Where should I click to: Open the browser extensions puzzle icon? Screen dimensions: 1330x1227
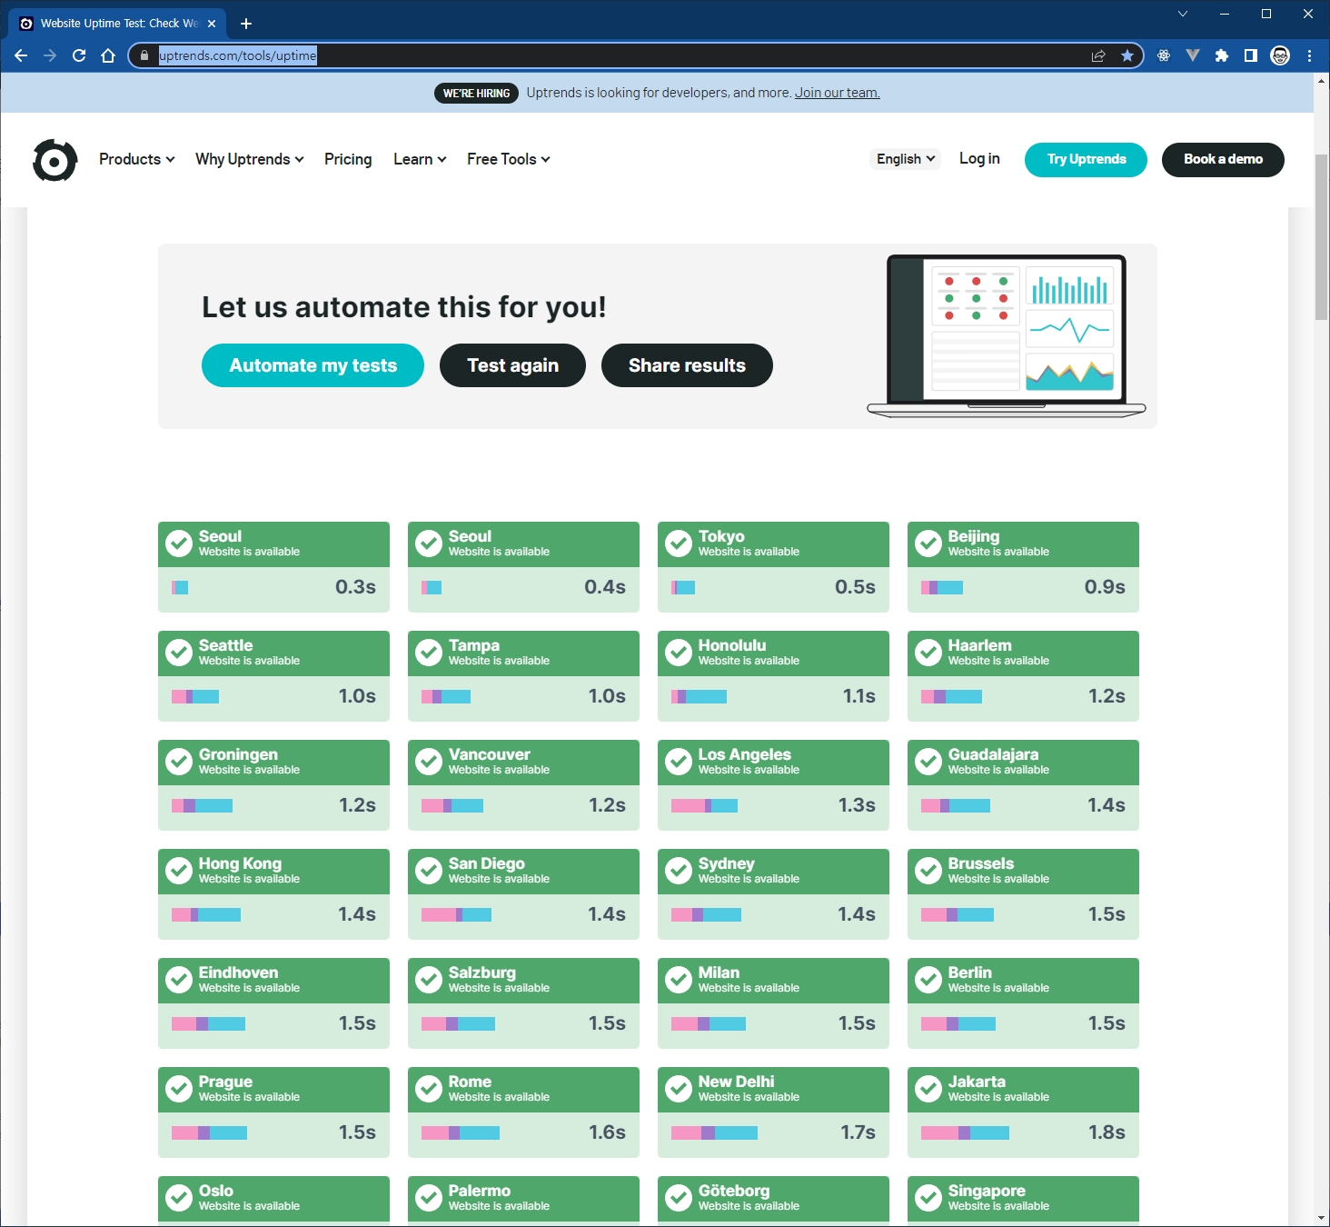(1222, 55)
